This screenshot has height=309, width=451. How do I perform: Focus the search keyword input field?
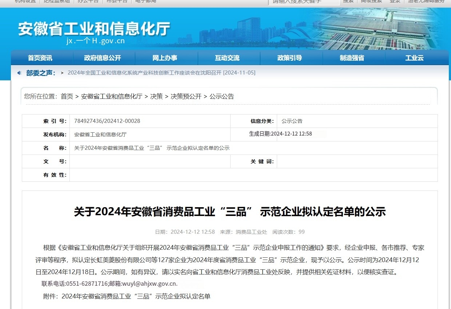click(303, 2)
